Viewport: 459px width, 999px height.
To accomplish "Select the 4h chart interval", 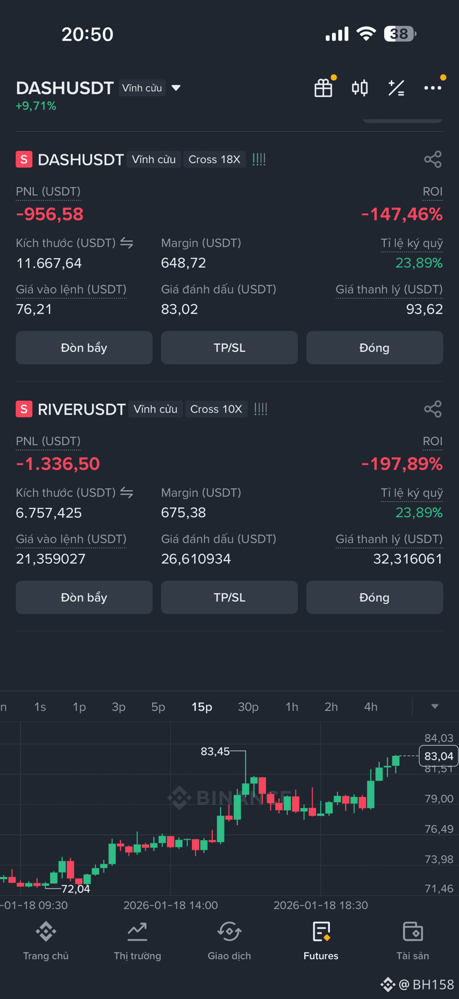I will 371,707.
